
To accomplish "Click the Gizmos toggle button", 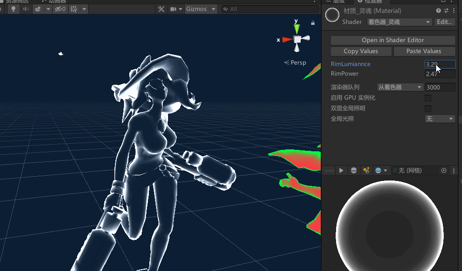I will coord(196,9).
